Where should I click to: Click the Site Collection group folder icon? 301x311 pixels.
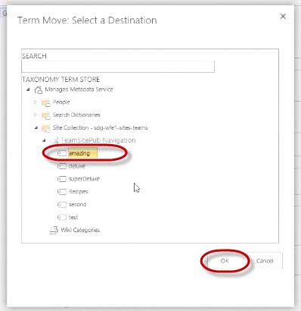click(x=46, y=128)
